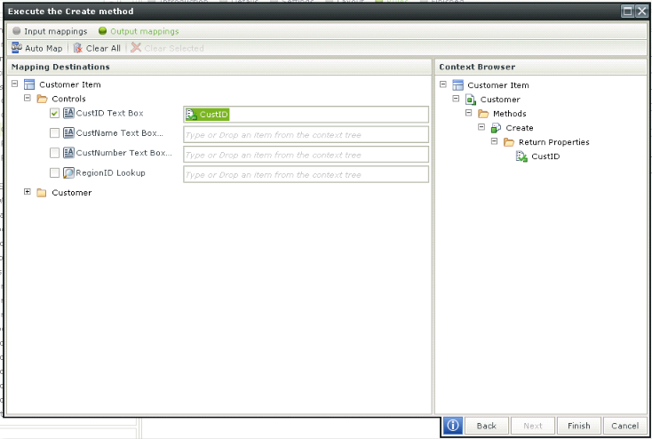Collapse the Methods folder node
This screenshot has height=439, width=652.
point(469,113)
